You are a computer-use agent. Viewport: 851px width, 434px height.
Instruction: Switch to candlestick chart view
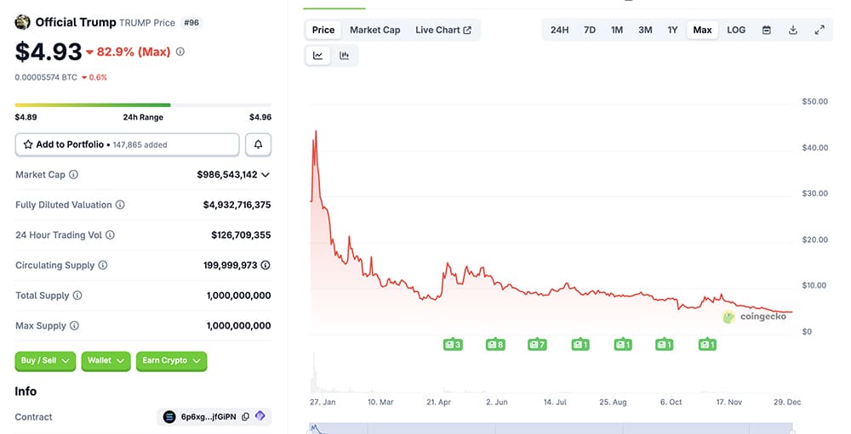click(x=344, y=55)
